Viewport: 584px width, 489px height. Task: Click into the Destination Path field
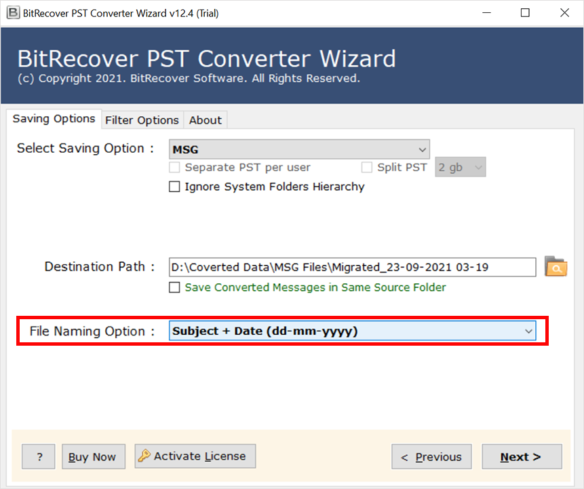click(352, 267)
